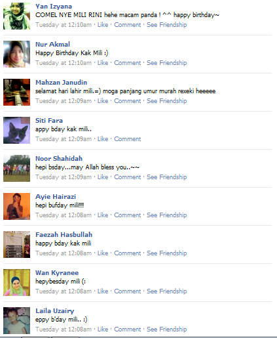
Task: See Friendship with Wan Kyranee
Action: click(x=166, y=291)
